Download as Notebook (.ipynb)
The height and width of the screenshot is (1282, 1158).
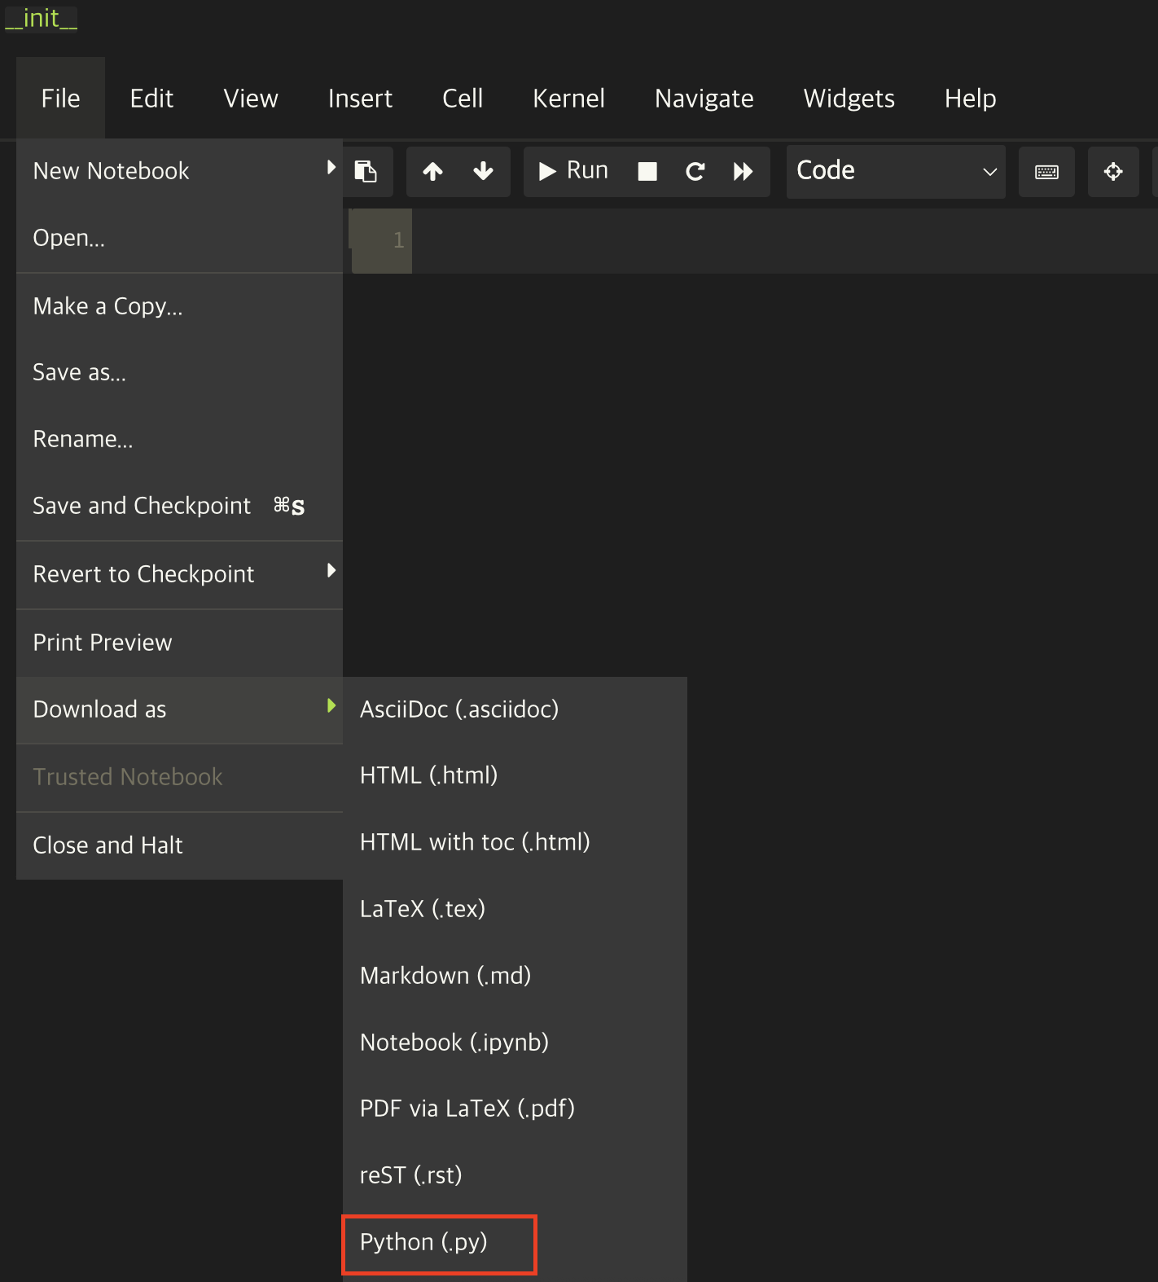tap(515, 1043)
